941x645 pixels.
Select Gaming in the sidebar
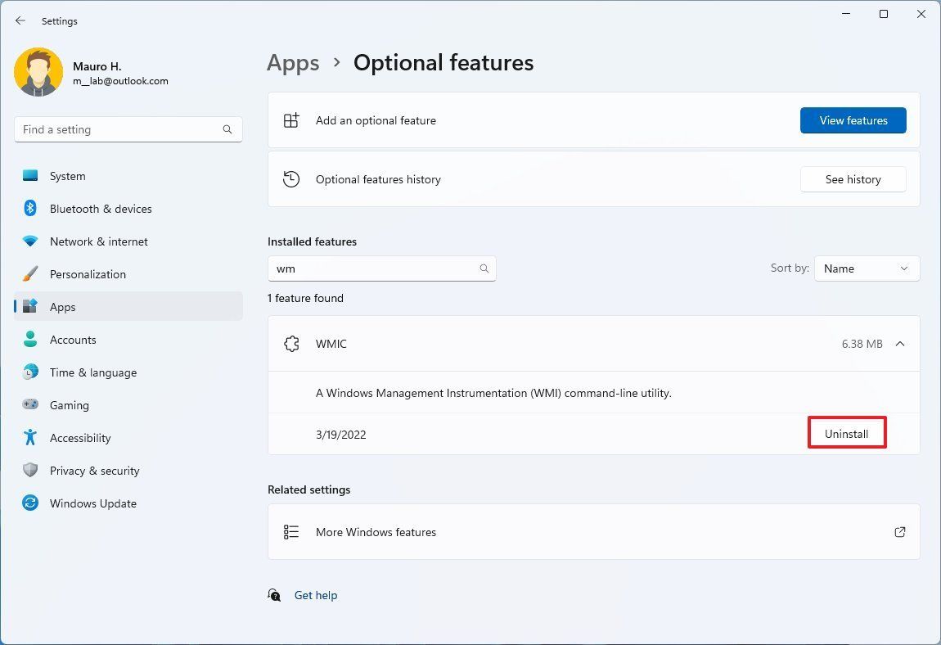(x=70, y=405)
